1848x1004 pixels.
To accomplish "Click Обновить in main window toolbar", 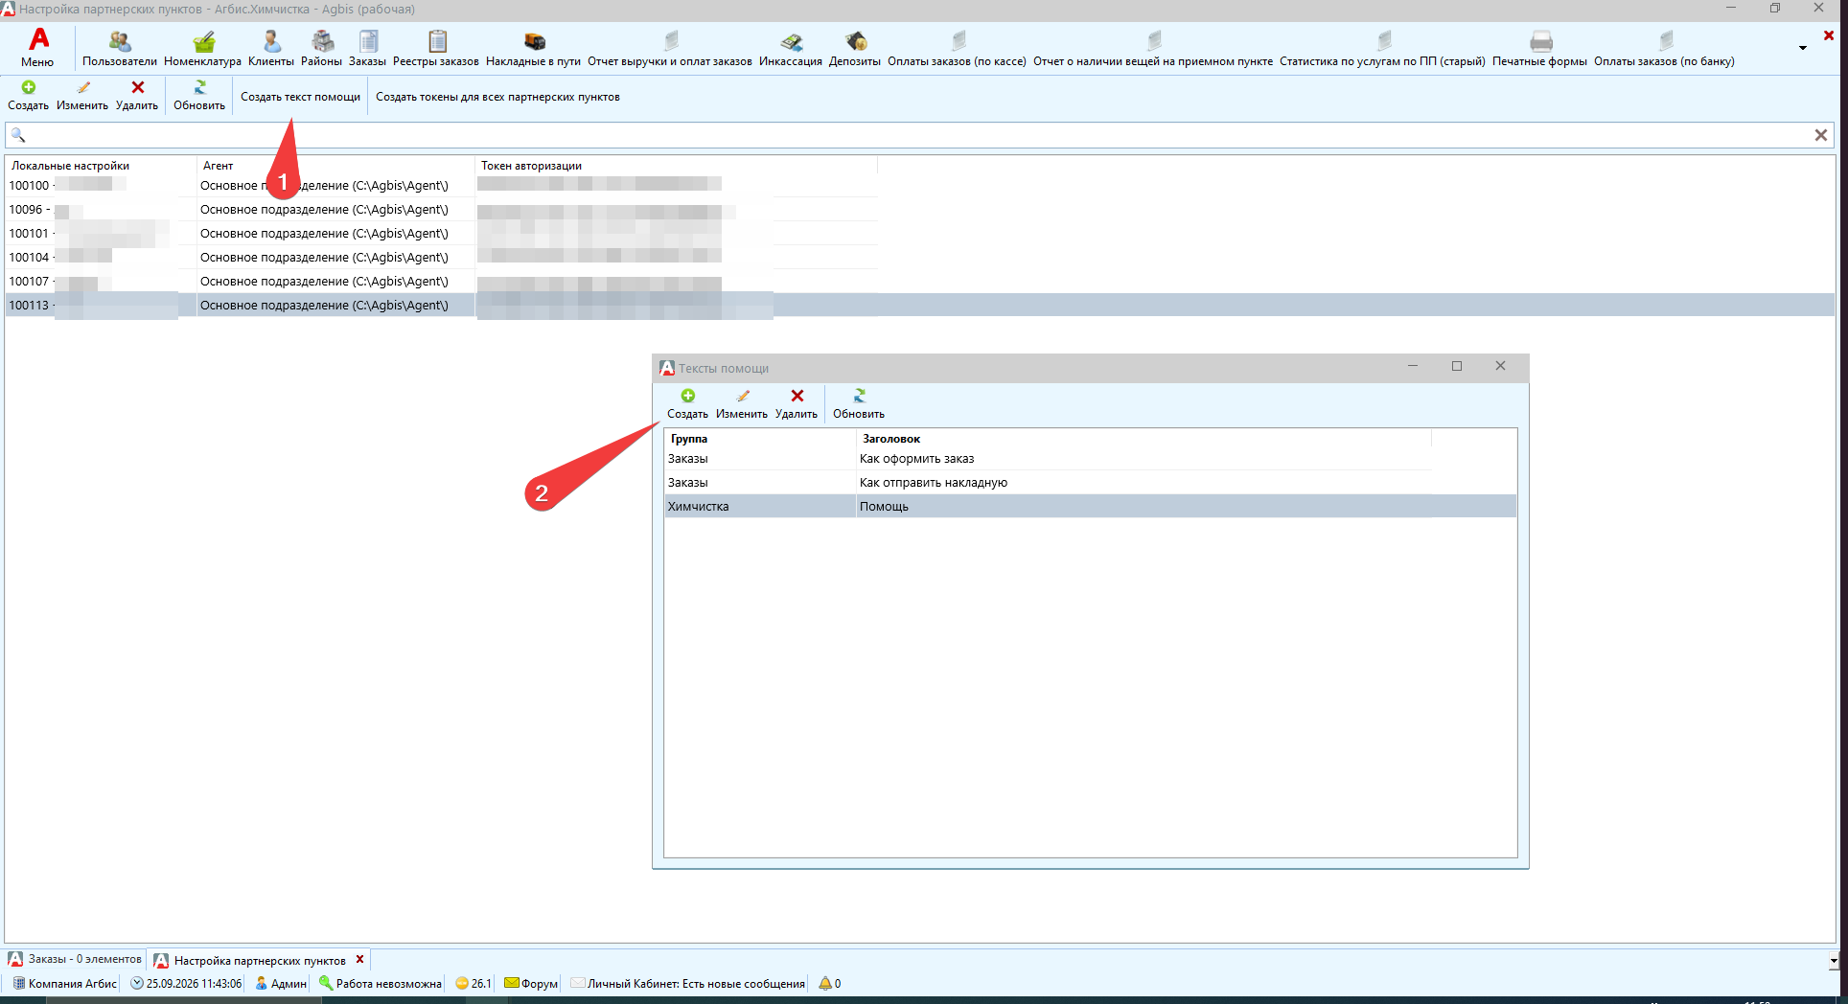I will [x=199, y=96].
